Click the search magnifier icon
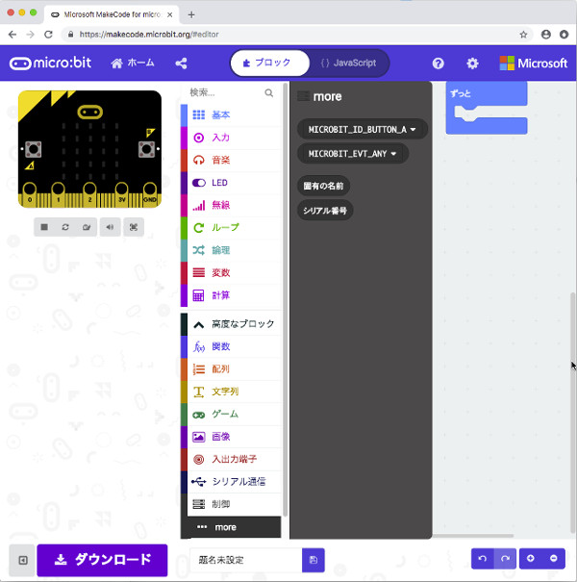Image resolution: width=577 pixels, height=582 pixels. pyautogui.click(x=269, y=92)
